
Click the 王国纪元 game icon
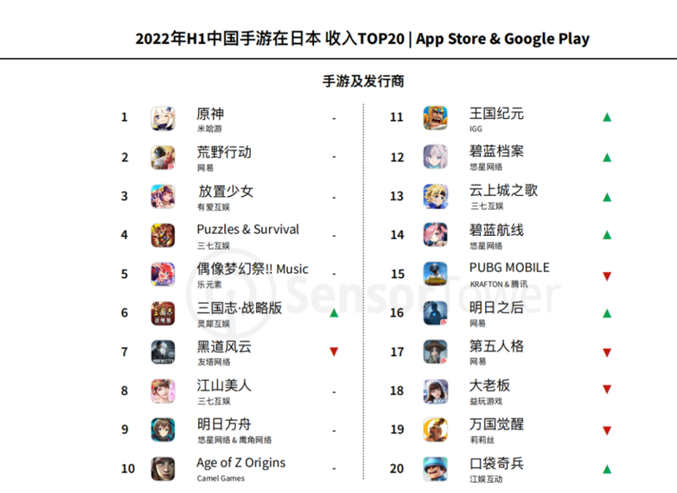436,118
